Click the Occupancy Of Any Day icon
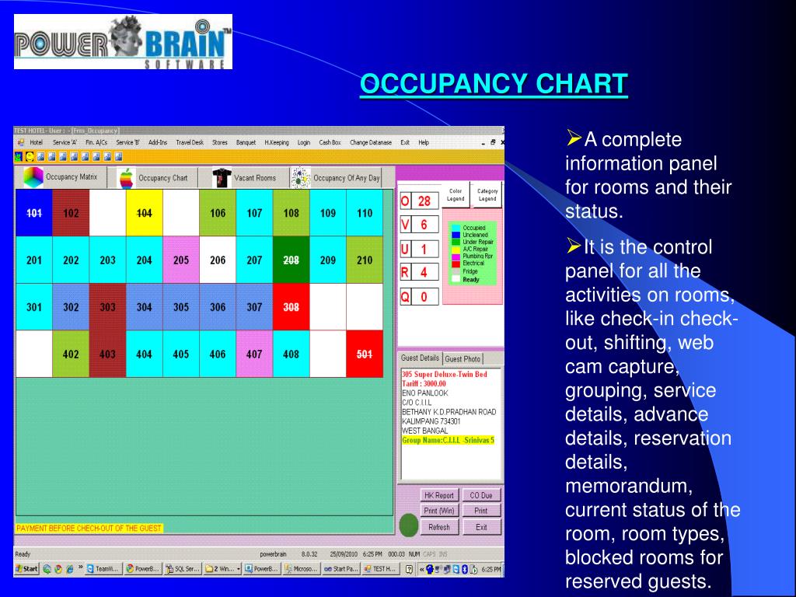The image size is (796, 597). 301,178
